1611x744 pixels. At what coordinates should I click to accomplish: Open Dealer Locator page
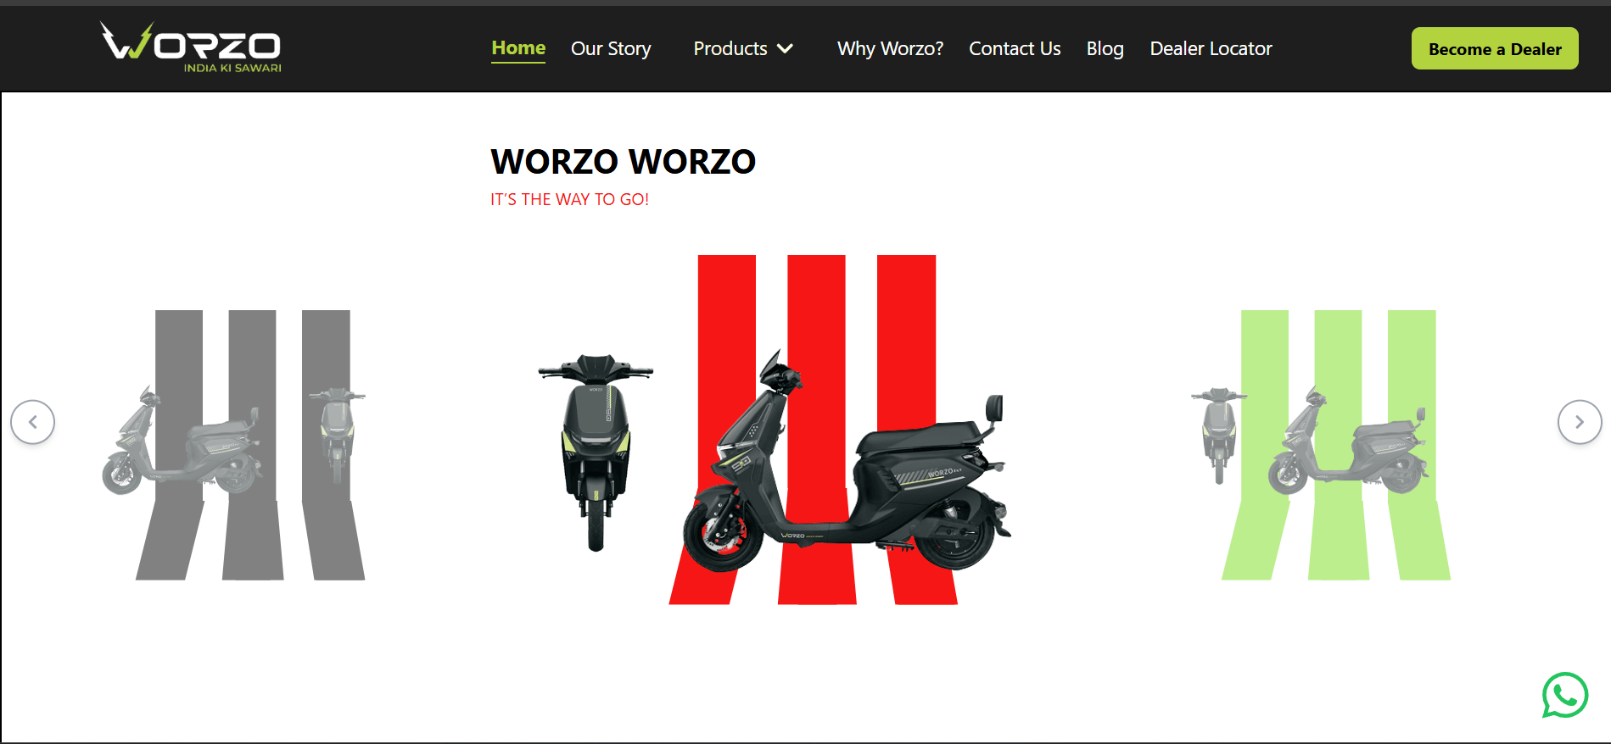coord(1211,49)
